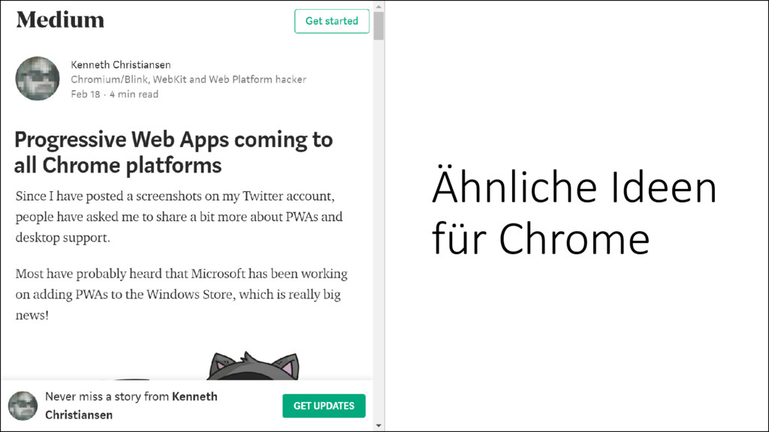Click the small avatar in bottom banner
This screenshot has height=432, width=769.
(23, 406)
